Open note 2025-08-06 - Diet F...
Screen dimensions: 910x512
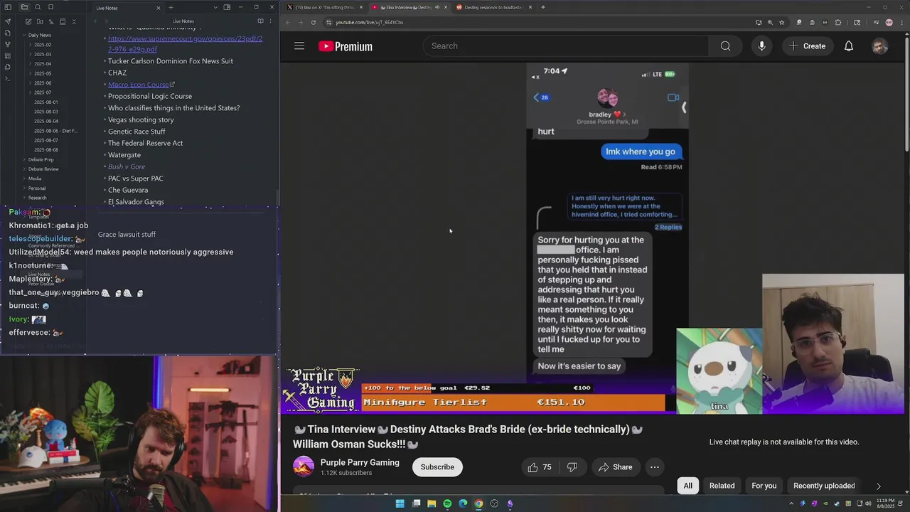(x=55, y=131)
